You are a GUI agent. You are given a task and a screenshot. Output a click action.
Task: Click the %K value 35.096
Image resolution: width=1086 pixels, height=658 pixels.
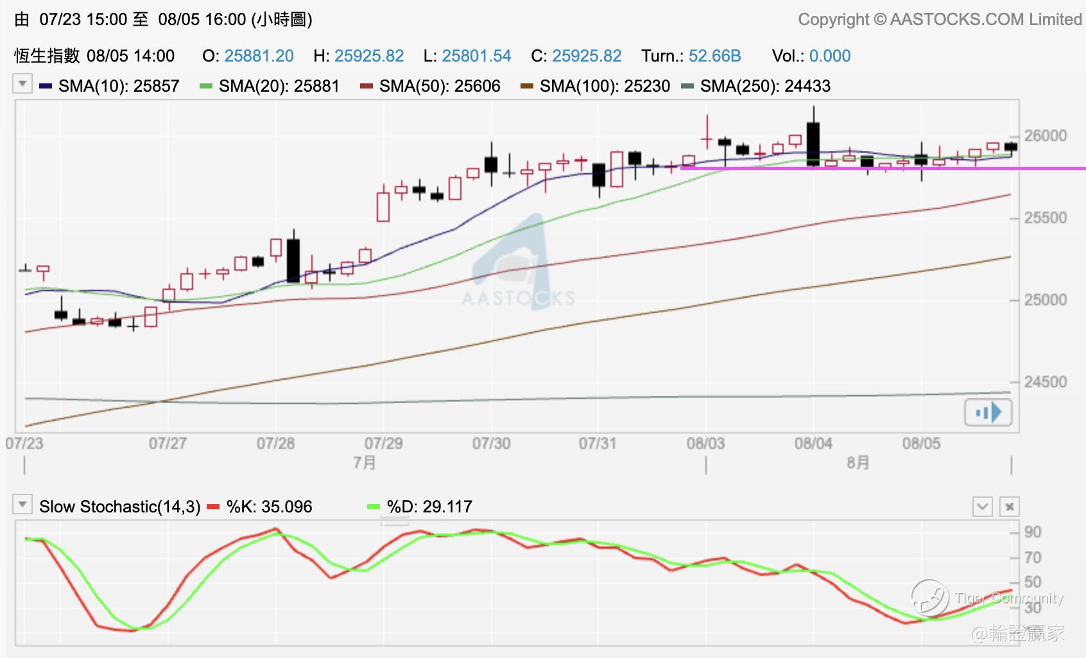(288, 507)
